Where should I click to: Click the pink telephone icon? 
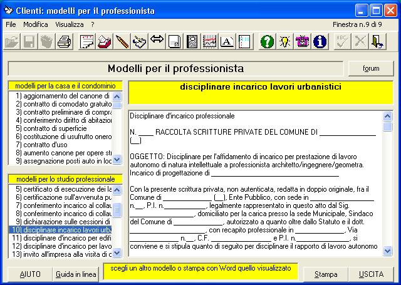pyautogui.click(x=302, y=42)
